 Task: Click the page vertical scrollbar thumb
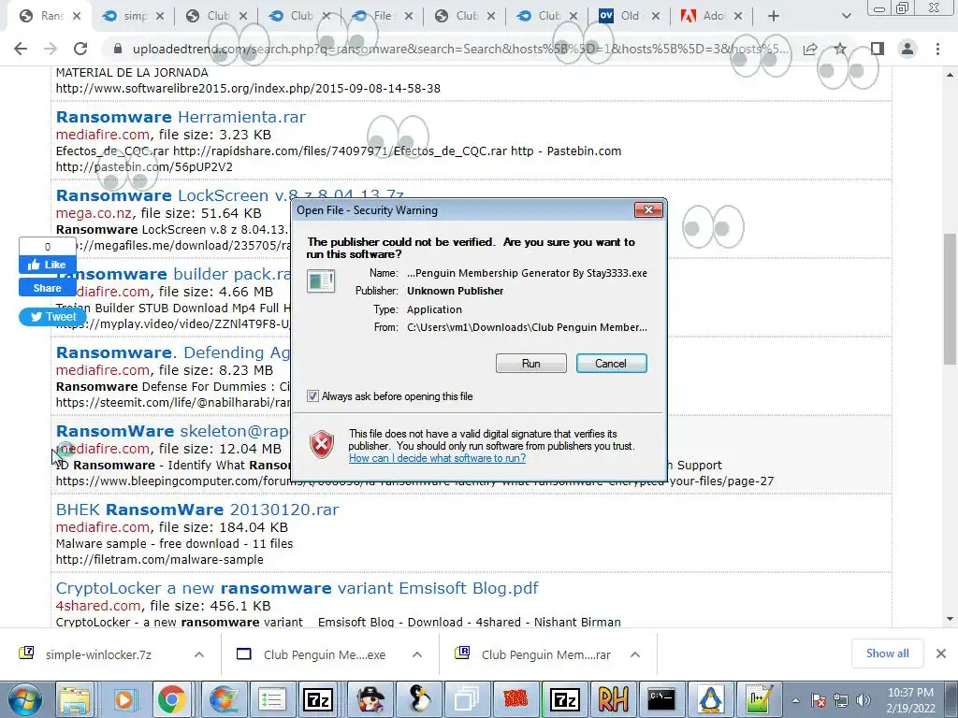click(x=951, y=299)
